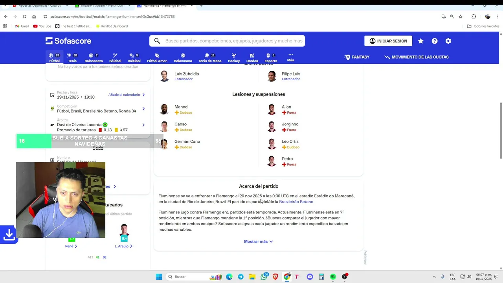Screen dimensions: 503x283
Task: Open the Fútbol Amer. sport tab
Action: click(157, 58)
